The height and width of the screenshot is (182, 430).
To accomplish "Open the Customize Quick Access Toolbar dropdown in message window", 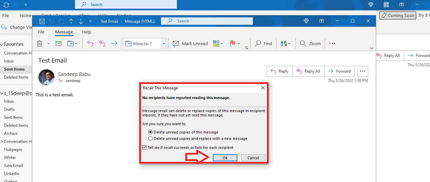I will click(90, 21).
